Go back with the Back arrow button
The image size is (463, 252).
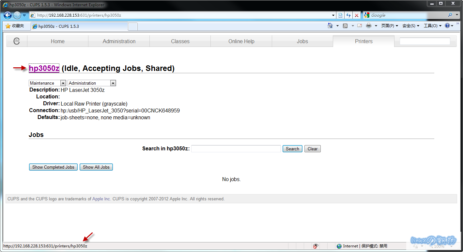tap(8, 15)
